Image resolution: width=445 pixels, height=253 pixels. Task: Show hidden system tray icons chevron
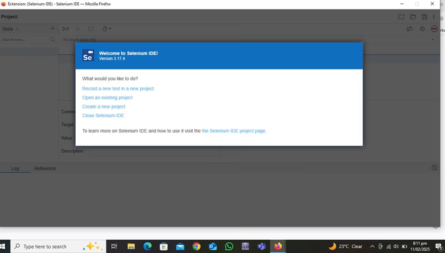click(372, 246)
